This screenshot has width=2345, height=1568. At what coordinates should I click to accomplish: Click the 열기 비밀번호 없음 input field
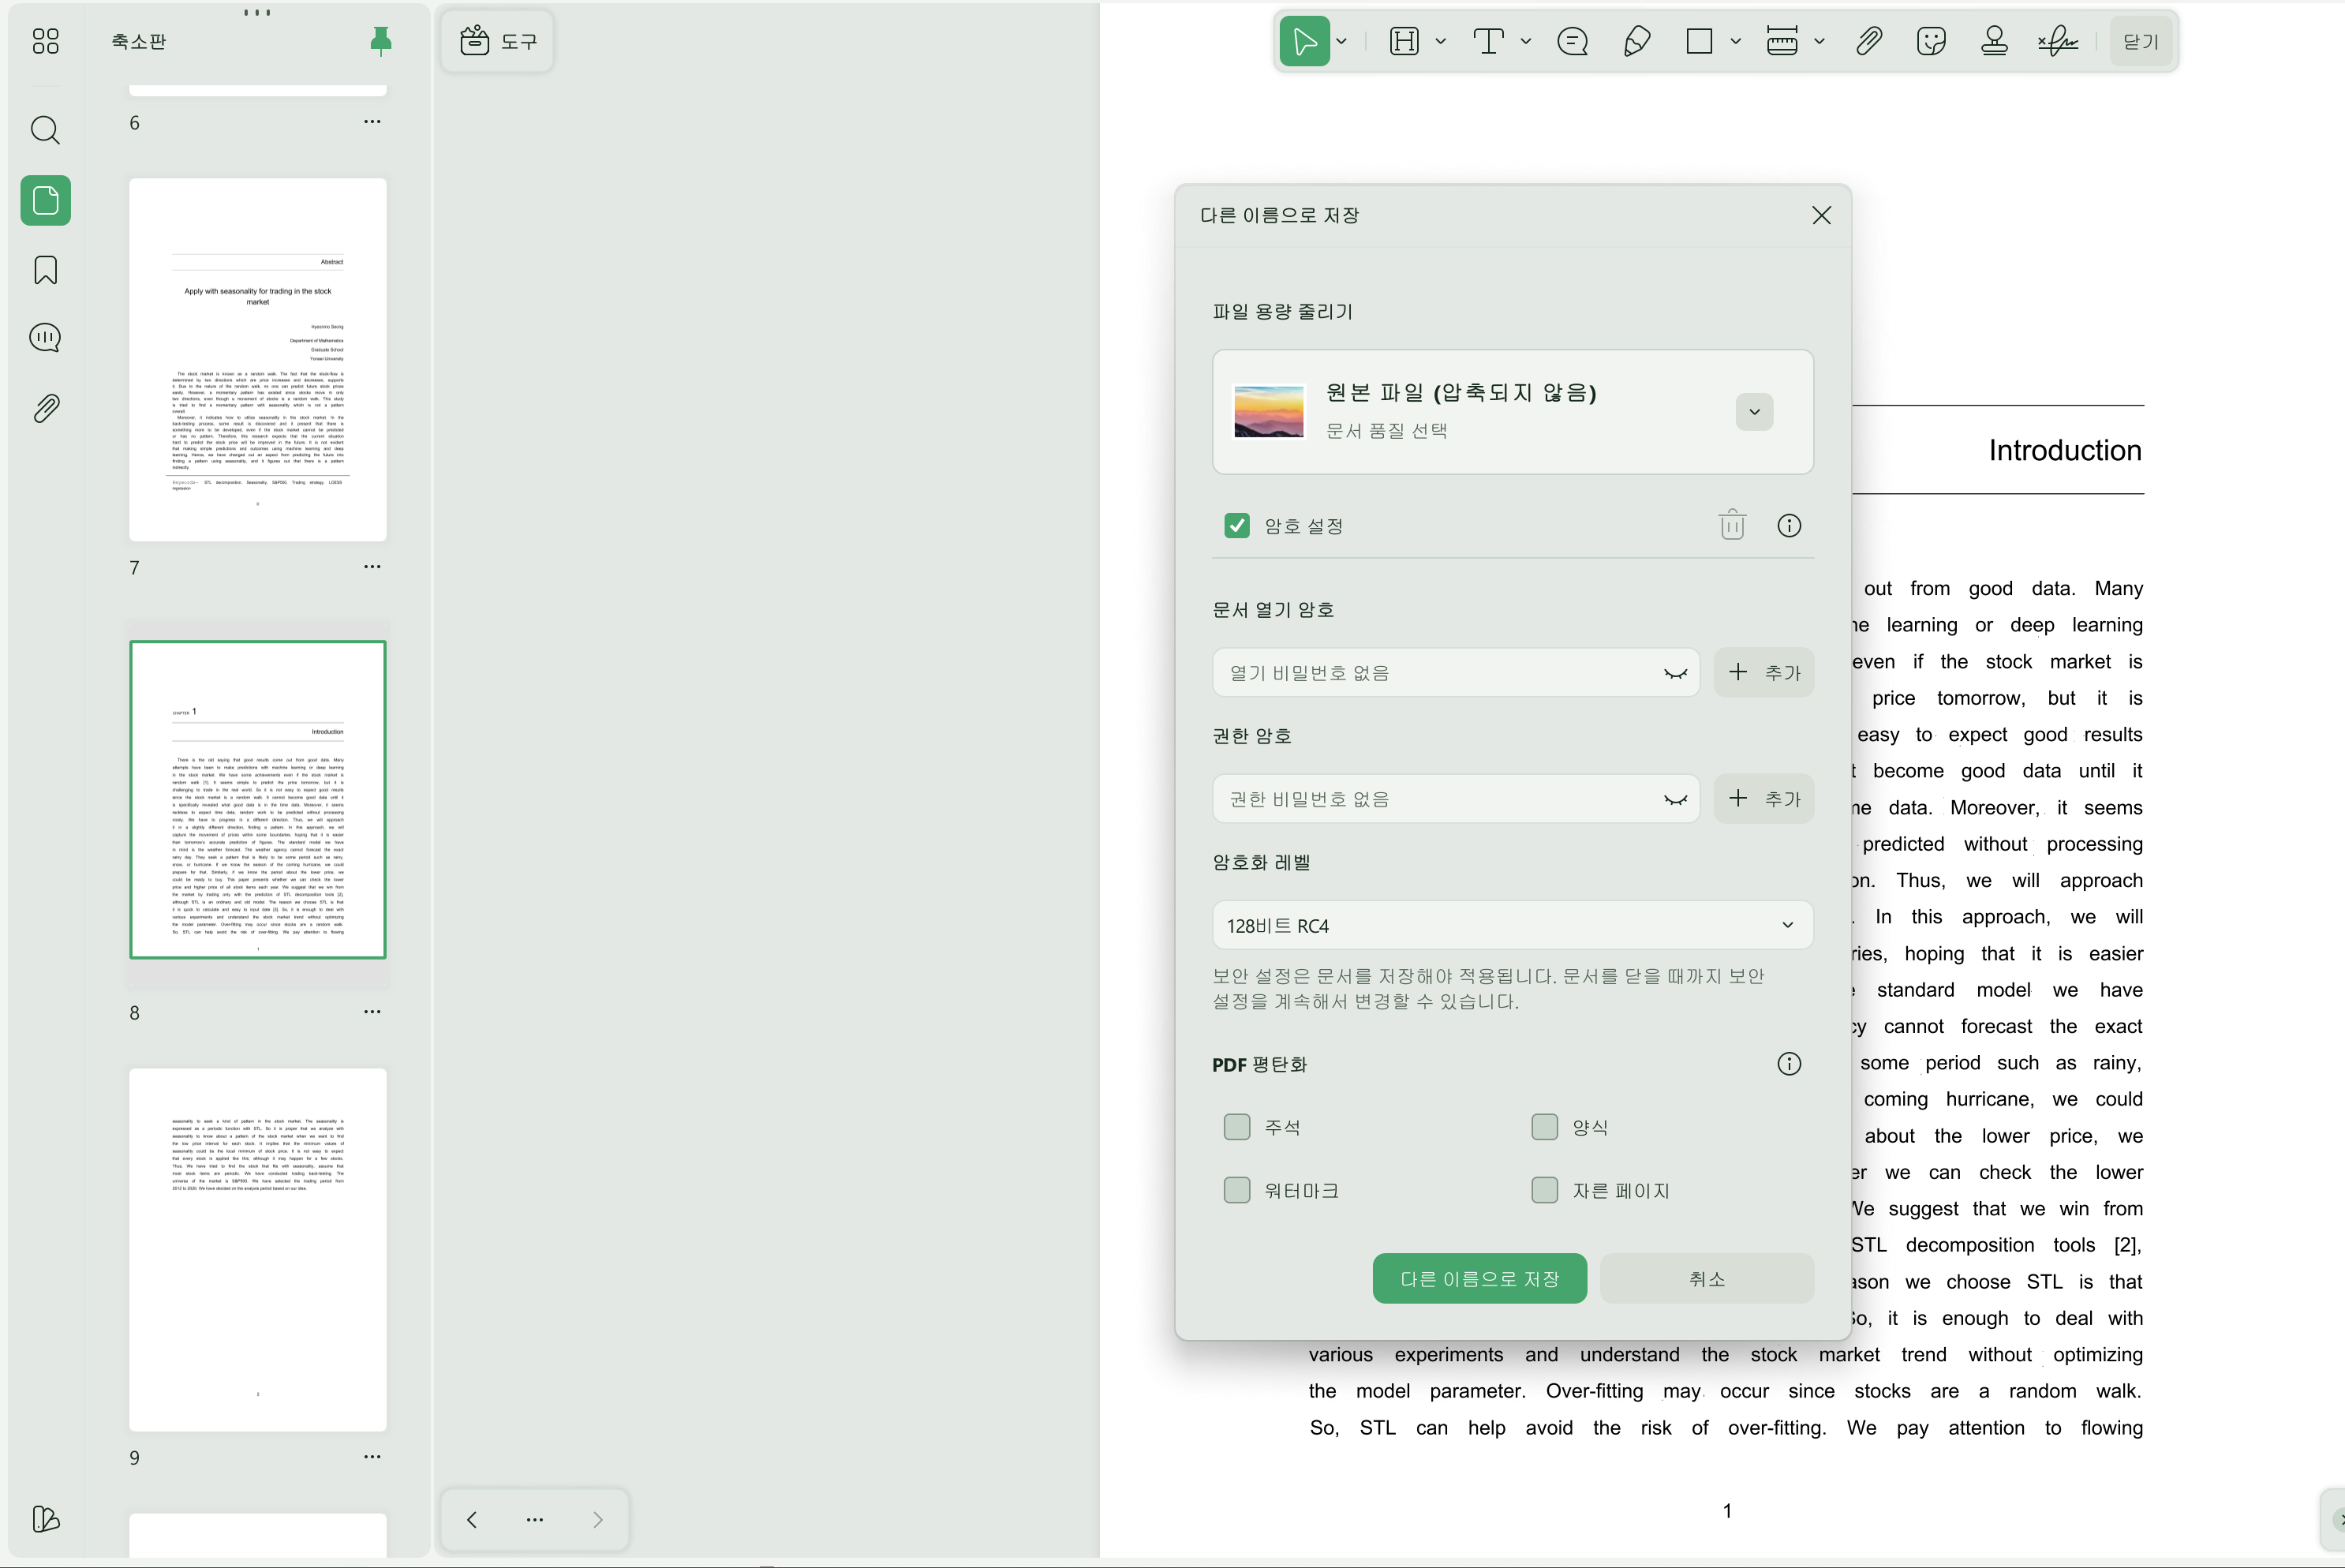(1456, 673)
